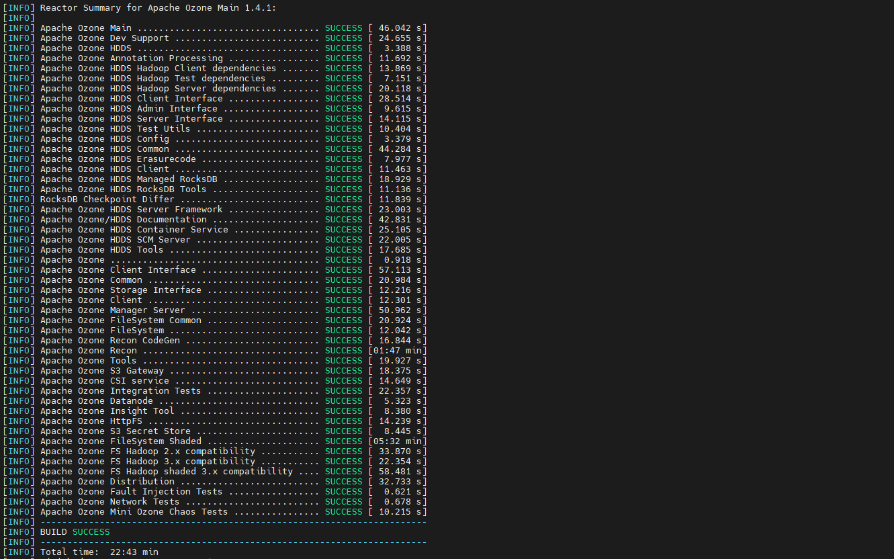Screen dimensions: 894x559
Task: Click 'Apache Ozone HDDS Config' text
Action: tap(105, 139)
